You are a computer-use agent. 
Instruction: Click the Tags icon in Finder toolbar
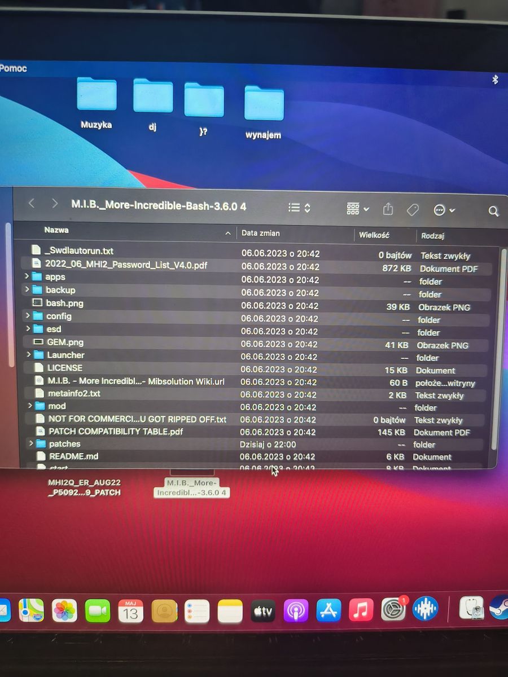(413, 210)
